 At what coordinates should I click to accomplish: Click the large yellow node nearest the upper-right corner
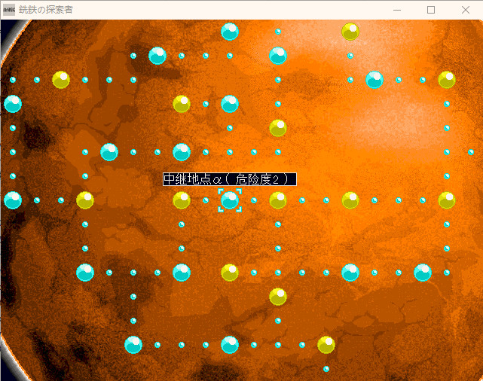pos(447,80)
